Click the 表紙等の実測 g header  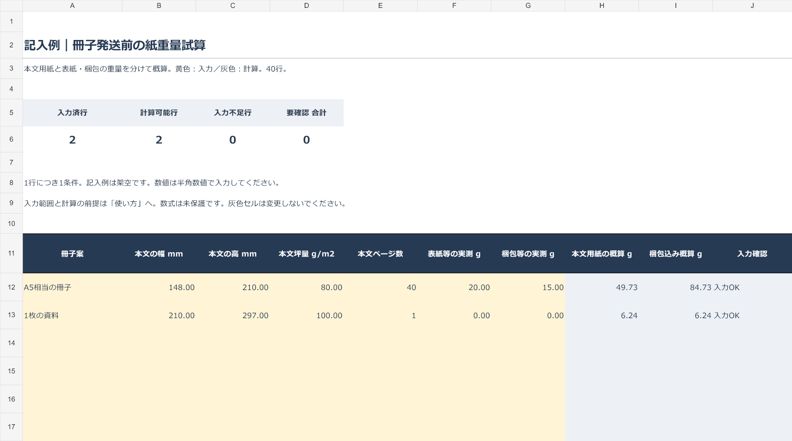(x=454, y=254)
